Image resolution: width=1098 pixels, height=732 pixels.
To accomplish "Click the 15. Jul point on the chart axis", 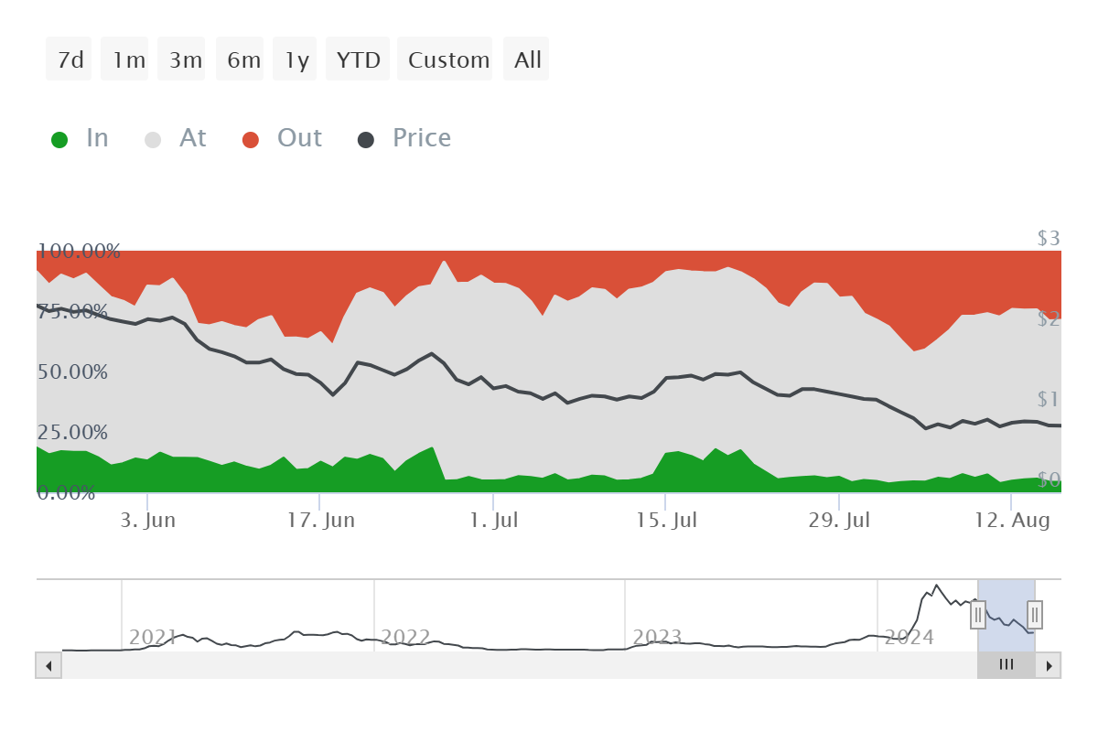I will [666, 521].
